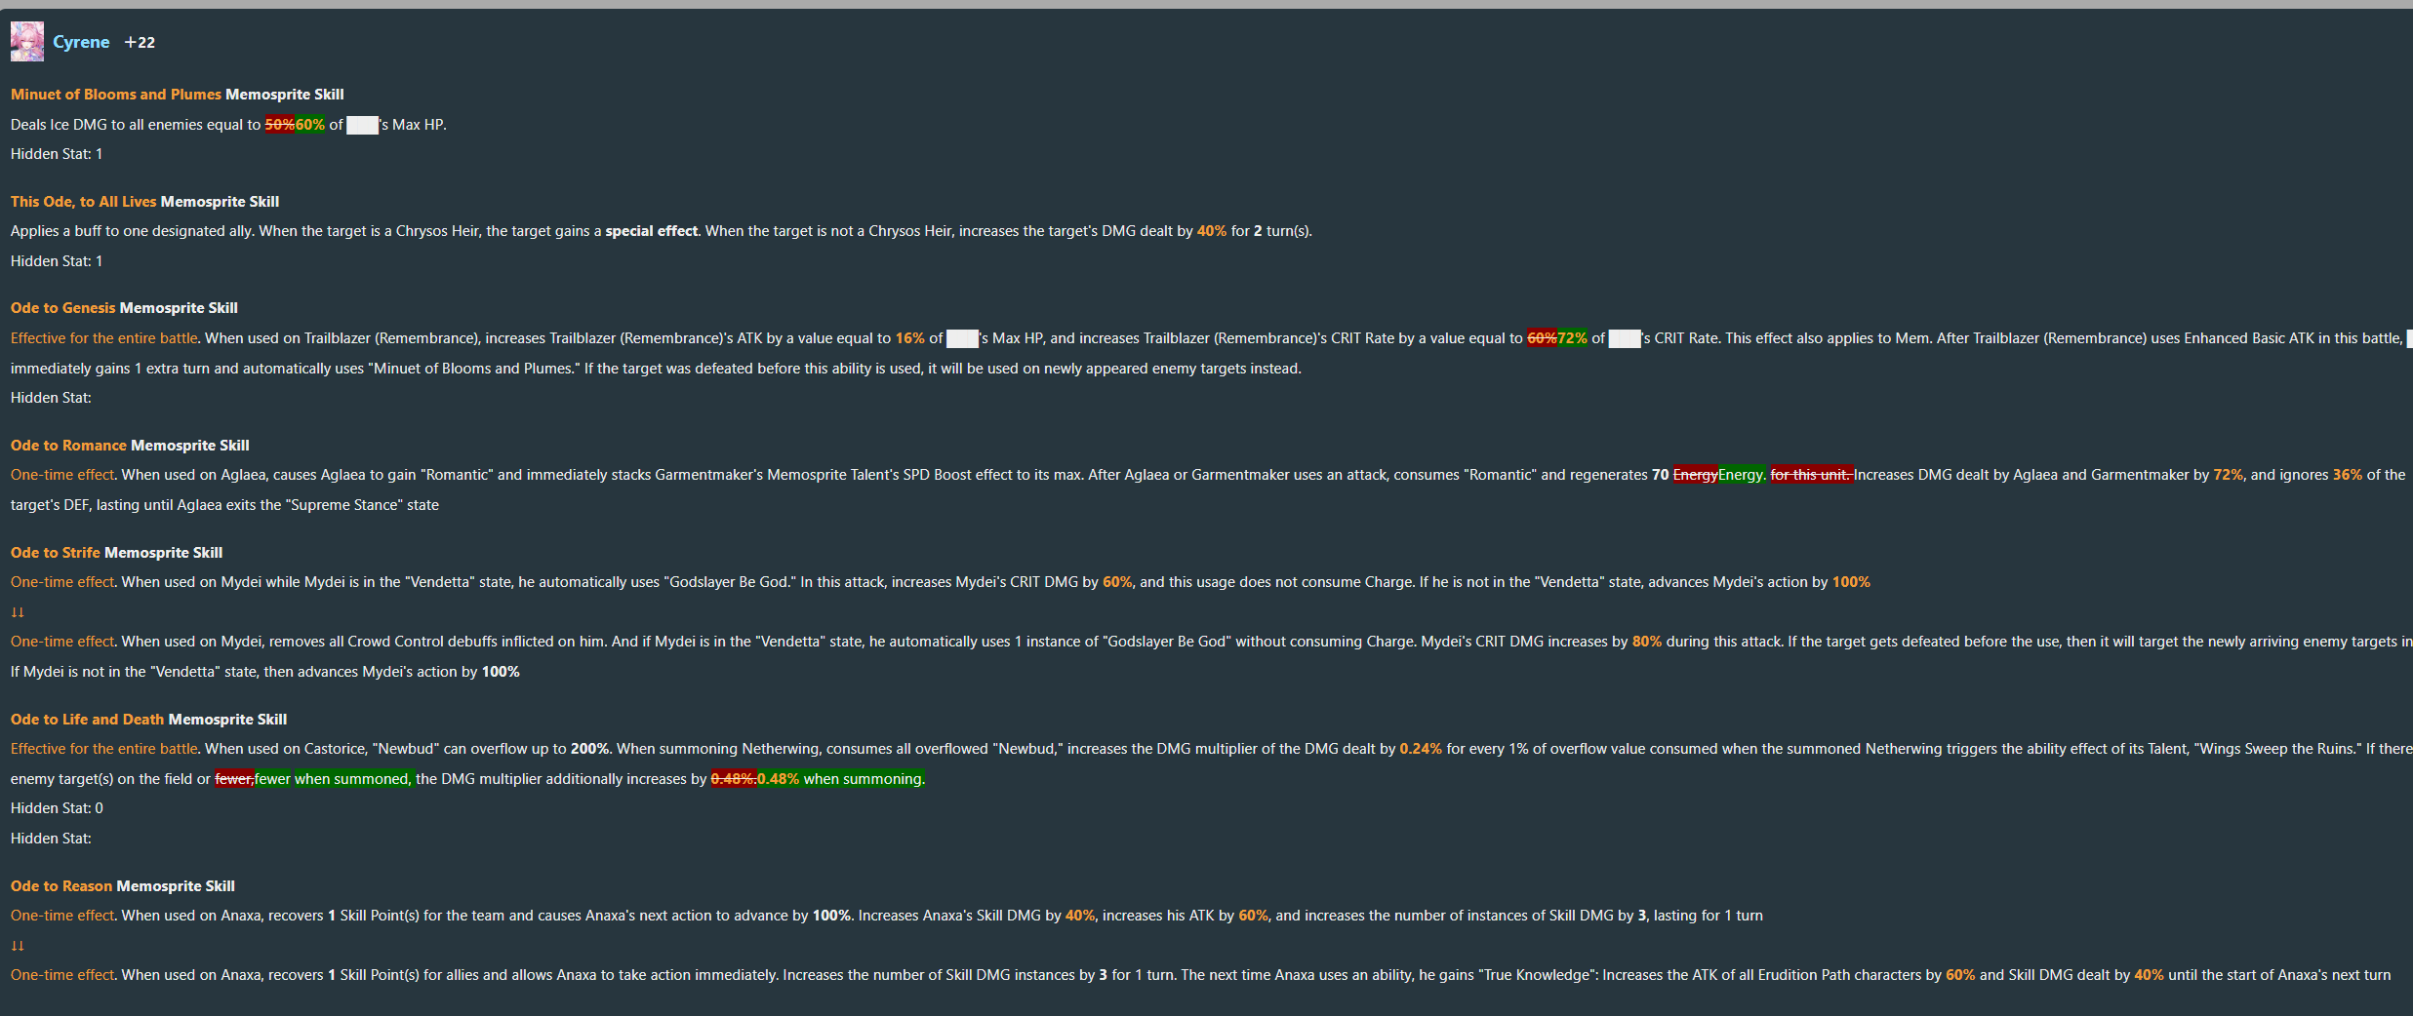Click 'Effective for the entire battle' under Ode to Genesis
Screen dimensions: 2413x1016
pyautogui.click(x=104, y=338)
